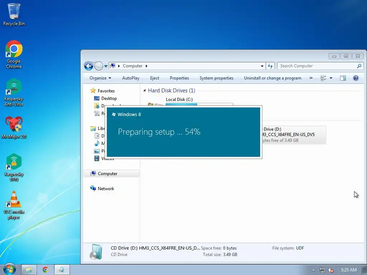Screen dimensions: 367x275
Task: Click the Search Computer input field
Action: tap(317, 66)
